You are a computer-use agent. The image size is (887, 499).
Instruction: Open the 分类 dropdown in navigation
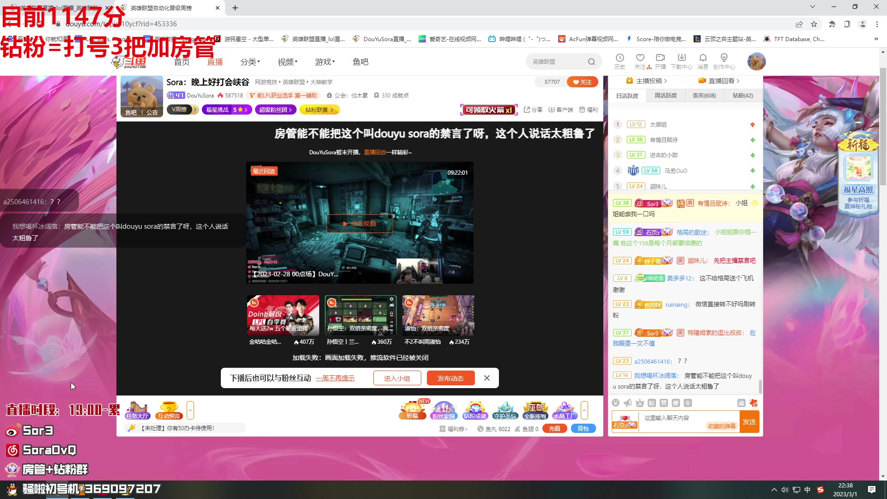click(250, 61)
